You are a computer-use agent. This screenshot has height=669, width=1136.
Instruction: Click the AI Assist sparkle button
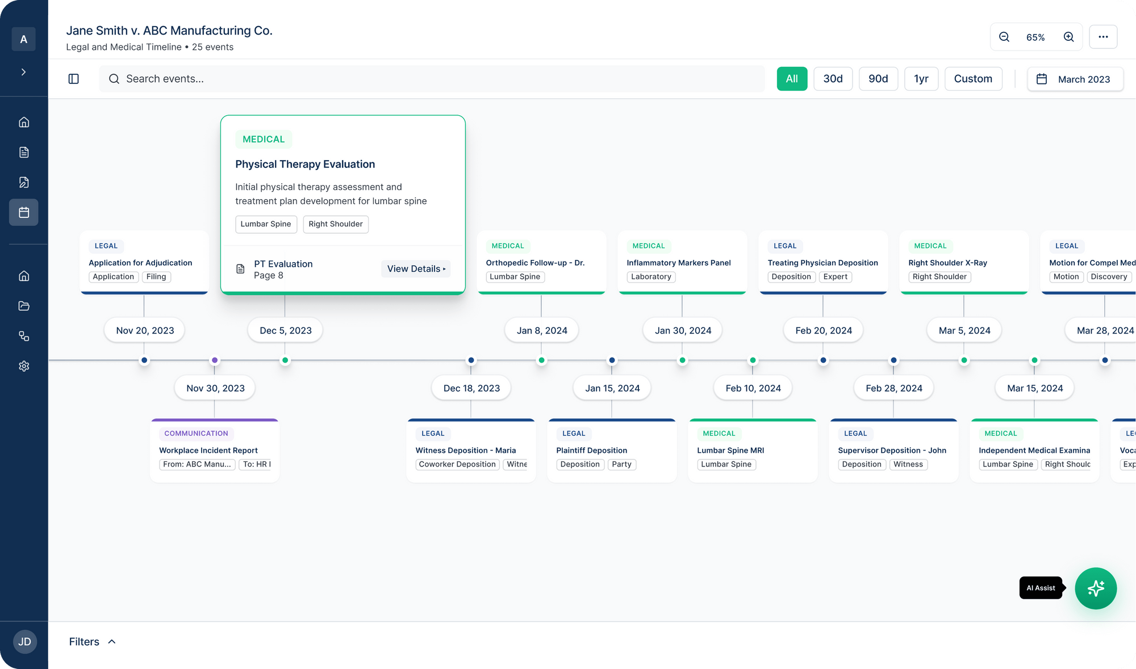(x=1096, y=588)
